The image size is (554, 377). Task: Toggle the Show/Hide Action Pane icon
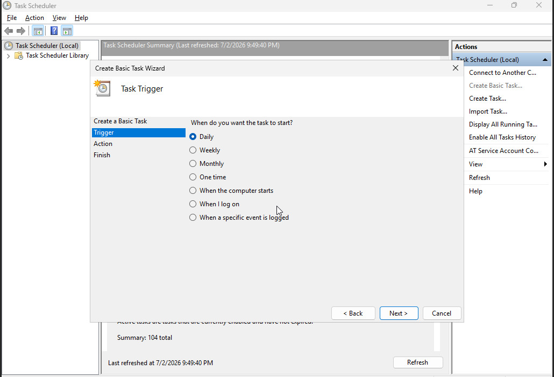pos(67,31)
